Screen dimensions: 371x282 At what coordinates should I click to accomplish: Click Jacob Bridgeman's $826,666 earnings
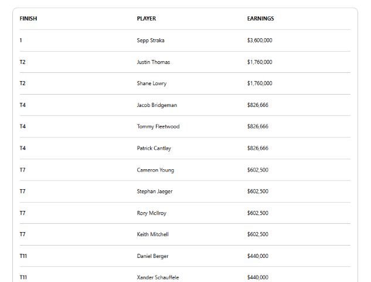tap(258, 105)
